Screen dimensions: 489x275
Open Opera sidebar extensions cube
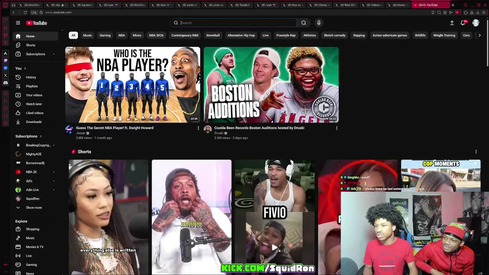pyautogui.click(x=5, y=116)
